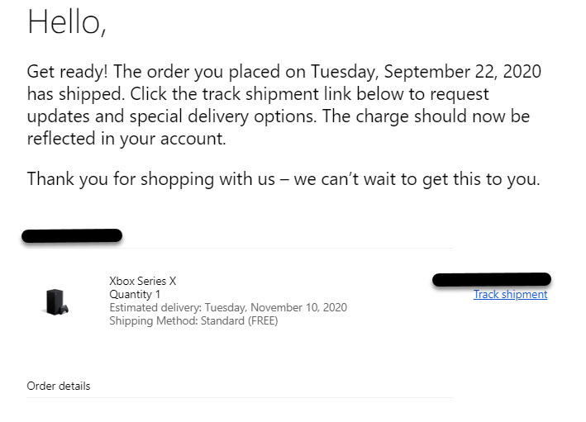The height and width of the screenshot is (422, 586).
Task: Click the blacked-out bar above Track shipment
Action: point(491,279)
